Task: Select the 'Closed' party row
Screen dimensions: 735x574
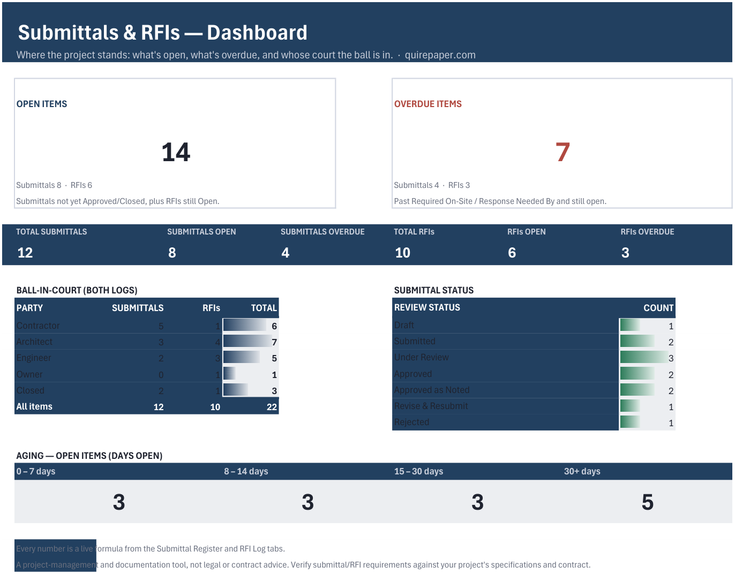Action: tap(147, 390)
